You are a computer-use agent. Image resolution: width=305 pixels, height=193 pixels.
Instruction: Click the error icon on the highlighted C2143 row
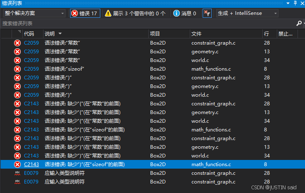17,164
